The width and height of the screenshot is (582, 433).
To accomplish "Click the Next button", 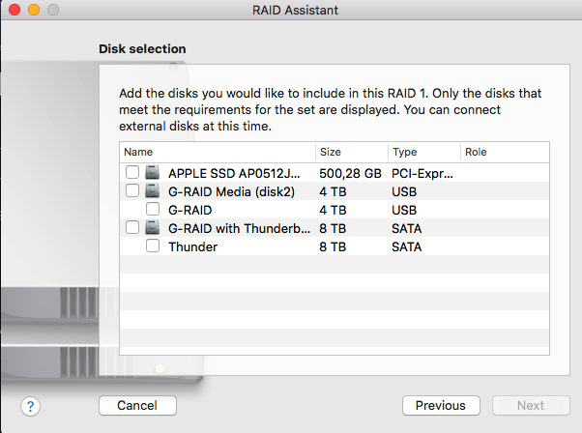I will pyautogui.click(x=531, y=405).
